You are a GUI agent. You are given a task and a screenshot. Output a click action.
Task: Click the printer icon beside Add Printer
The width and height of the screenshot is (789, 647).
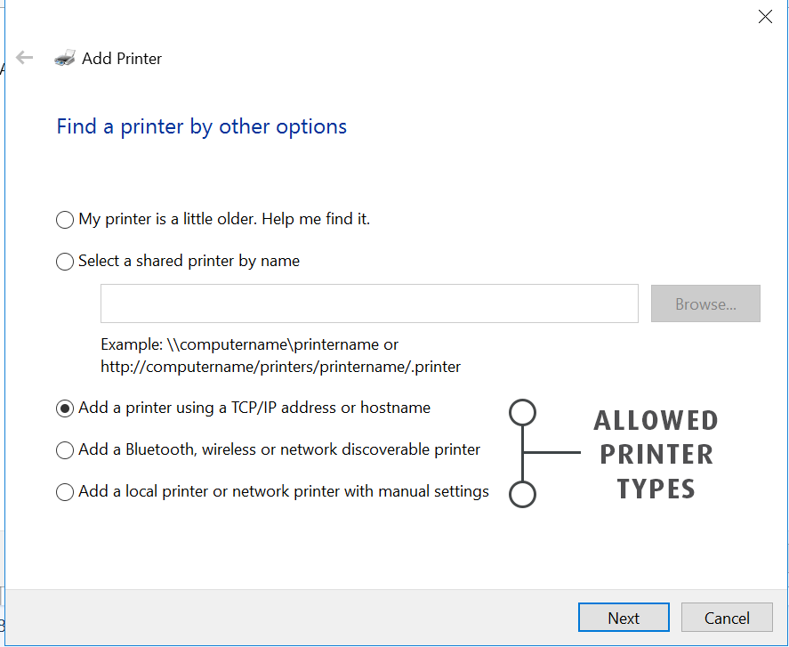(x=65, y=59)
